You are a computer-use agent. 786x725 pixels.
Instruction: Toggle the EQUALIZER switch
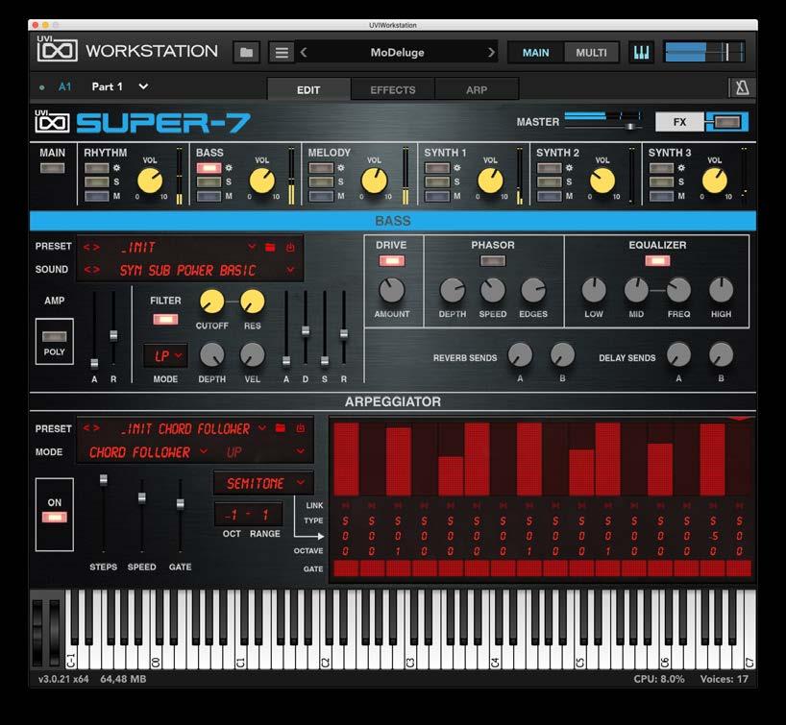coord(657,260)
